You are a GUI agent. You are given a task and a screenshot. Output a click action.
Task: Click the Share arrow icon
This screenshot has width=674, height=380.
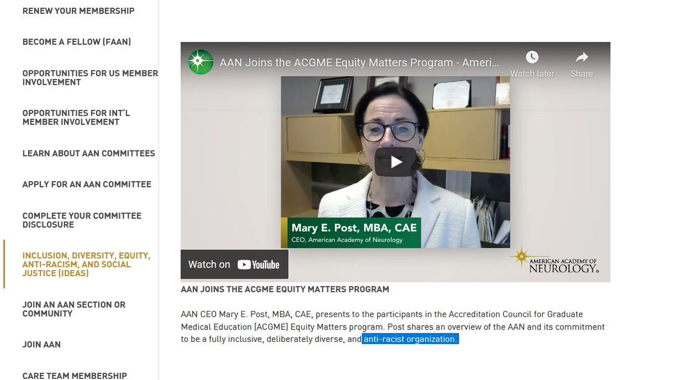[x=582, y=57]
